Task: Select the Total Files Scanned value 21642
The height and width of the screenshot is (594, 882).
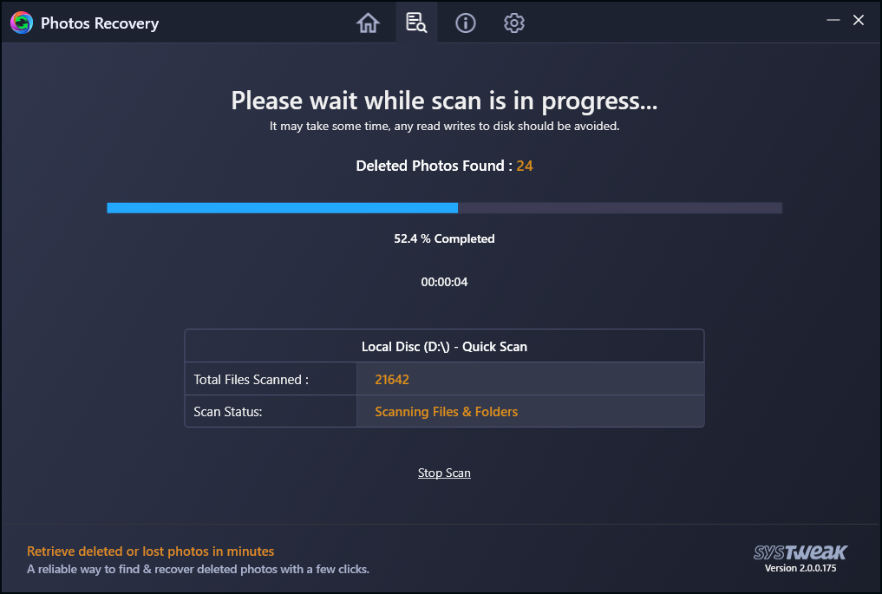Action: pos(392,380)
